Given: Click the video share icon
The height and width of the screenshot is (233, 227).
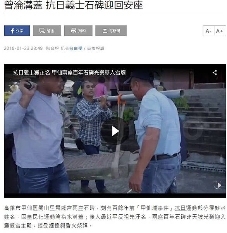Looking at the screenshot, I should pos(215,73).
